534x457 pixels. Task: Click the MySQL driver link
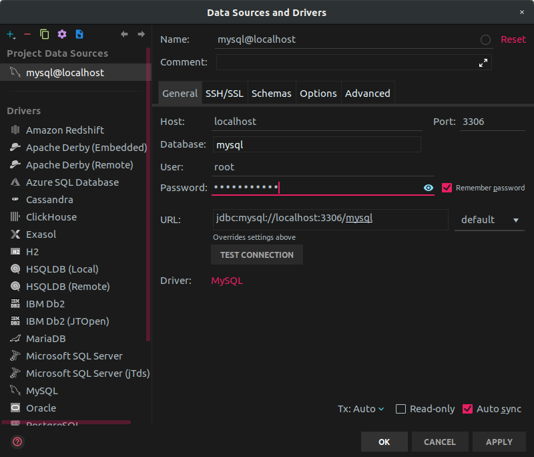227,281
